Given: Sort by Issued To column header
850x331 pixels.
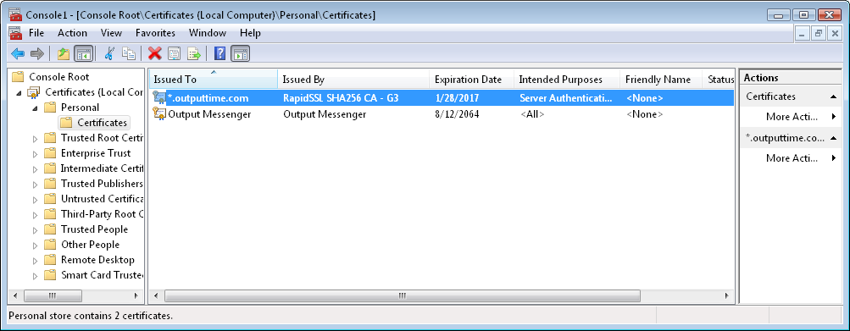Looking at the screenshot, I should (213, 80).
